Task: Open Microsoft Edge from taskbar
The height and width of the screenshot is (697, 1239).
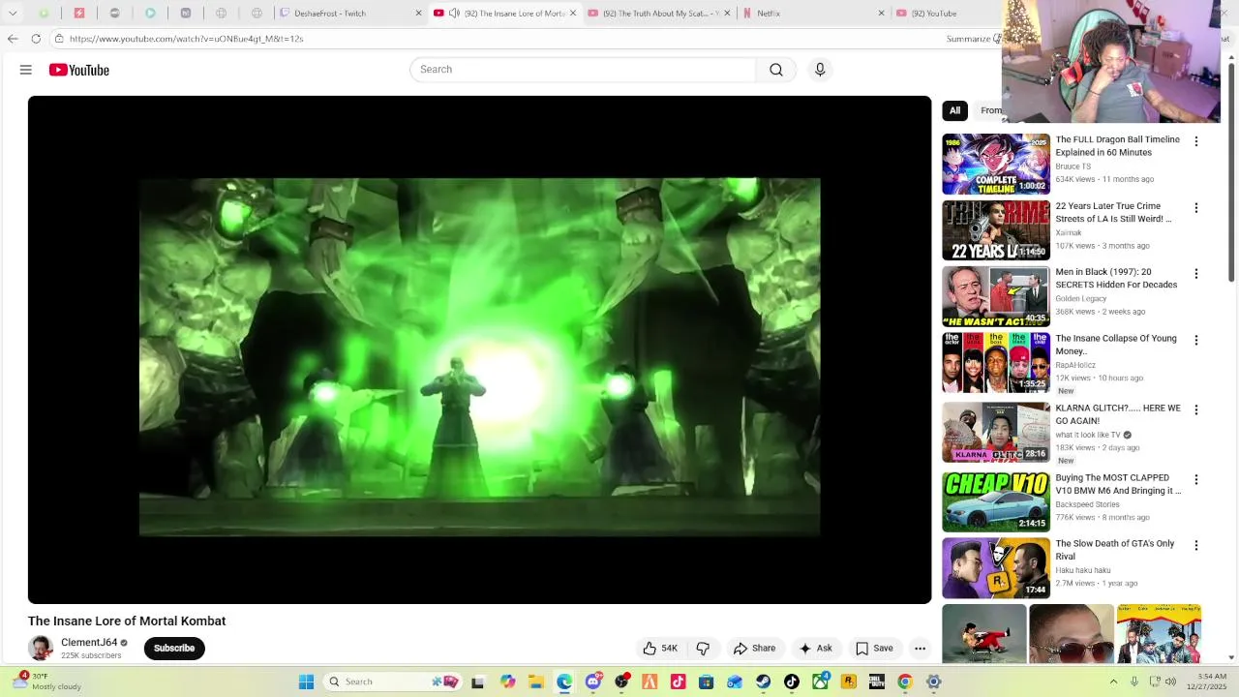Action: pyautogui.click(x=564, y=682)
